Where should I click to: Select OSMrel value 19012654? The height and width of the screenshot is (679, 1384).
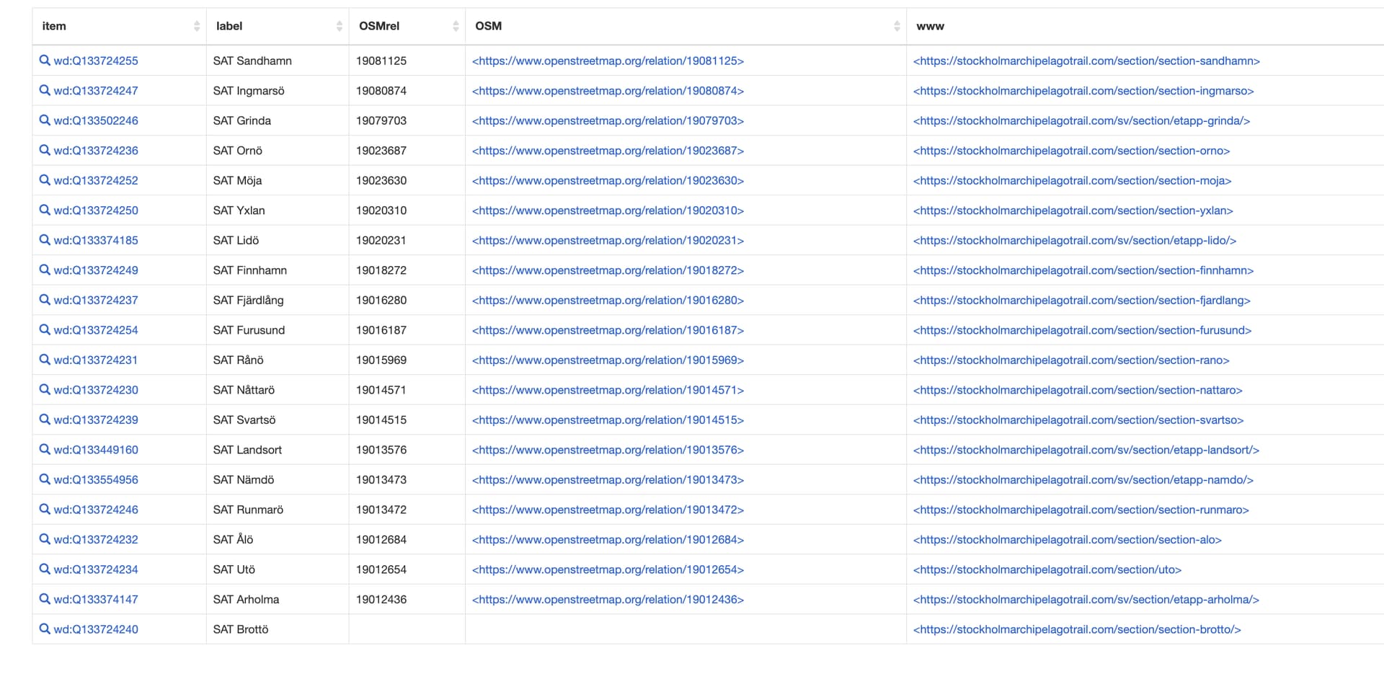click(381, 569)
